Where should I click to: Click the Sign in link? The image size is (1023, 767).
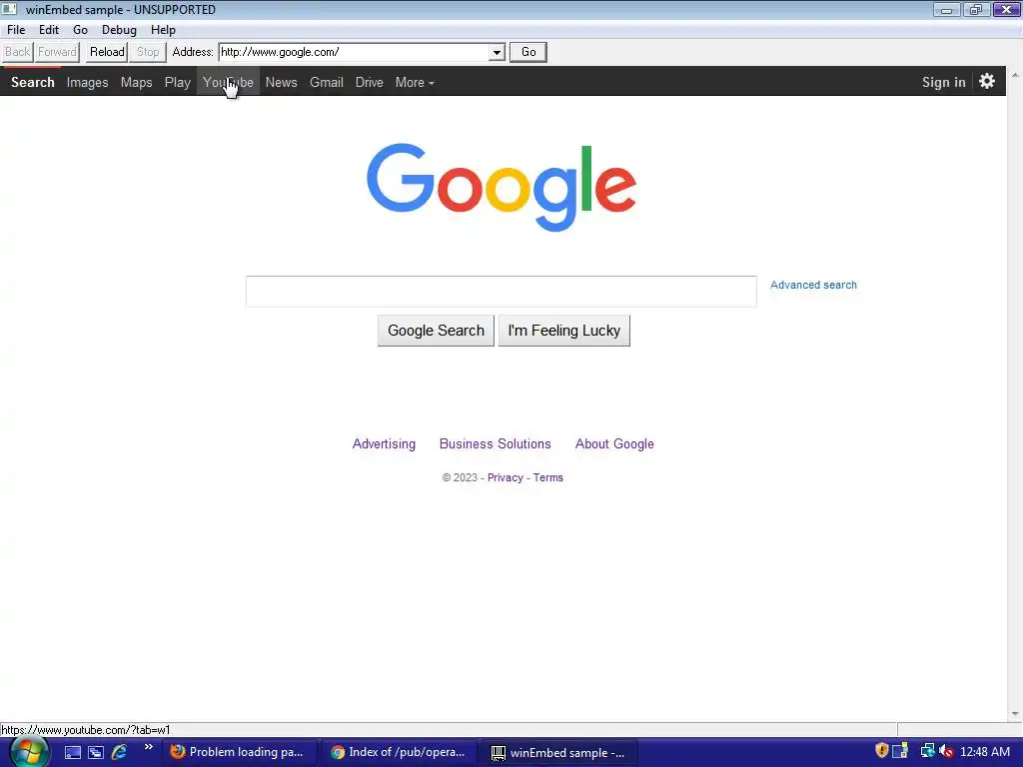(x=943, y=82)
